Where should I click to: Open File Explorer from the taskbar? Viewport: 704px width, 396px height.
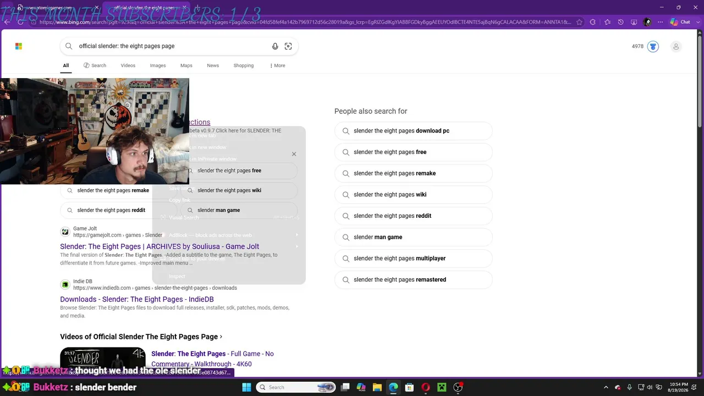pyautogui.click(x=377, y=387)
